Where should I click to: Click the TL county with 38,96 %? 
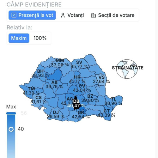pos(114,100)
